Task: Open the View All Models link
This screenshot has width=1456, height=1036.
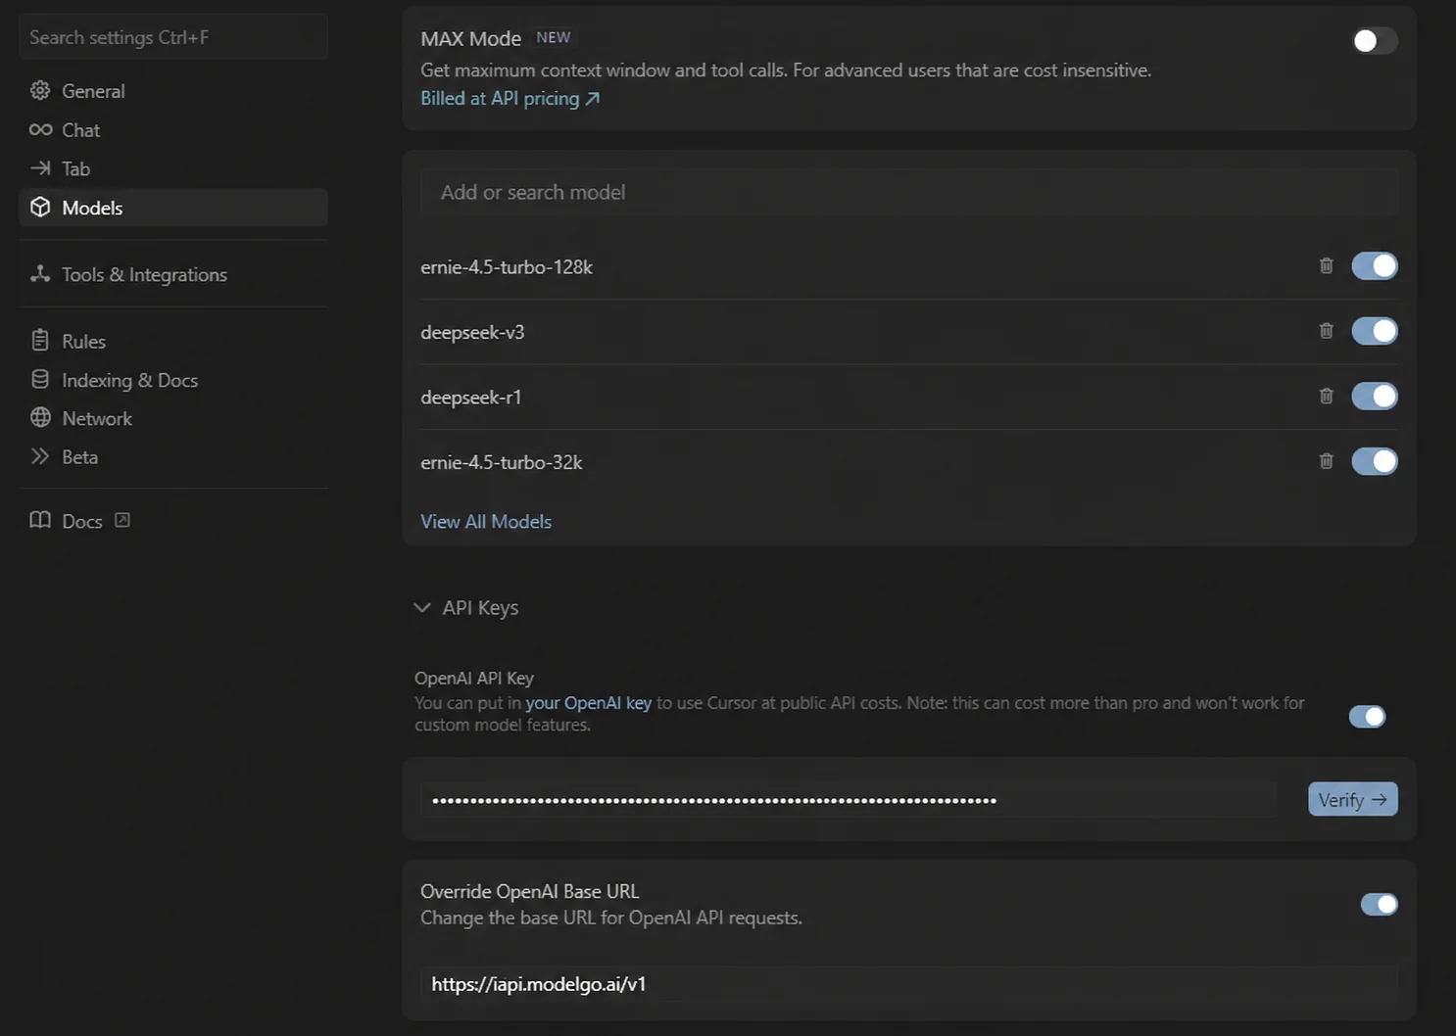Action: click(x=486, y=521)
